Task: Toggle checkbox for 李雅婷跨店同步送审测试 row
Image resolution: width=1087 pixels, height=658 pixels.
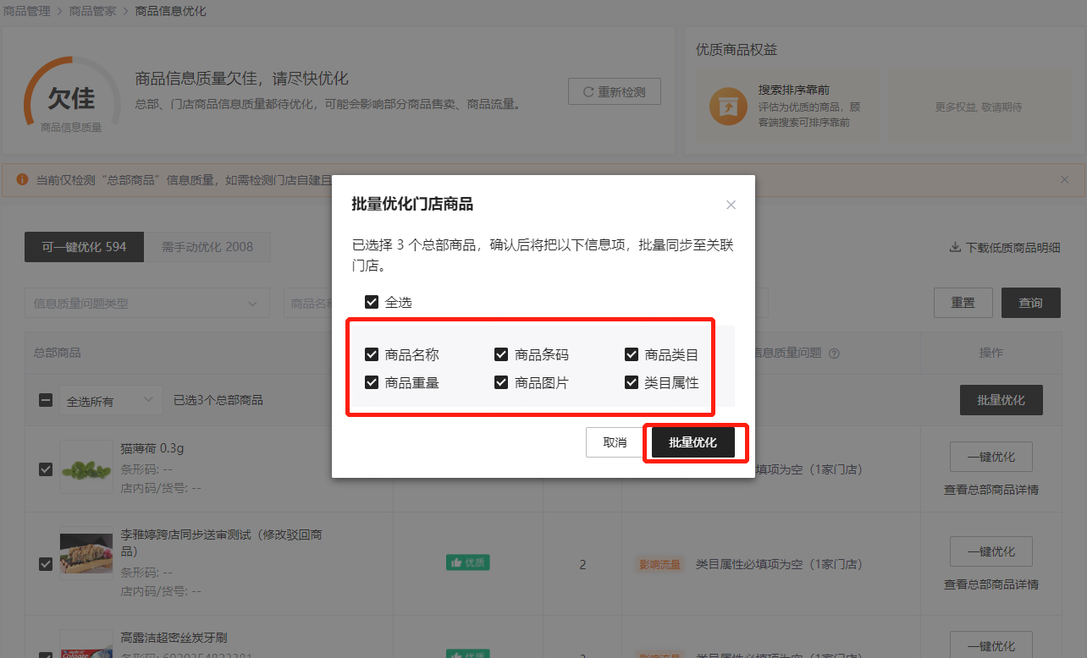Action: pos(46,563)
